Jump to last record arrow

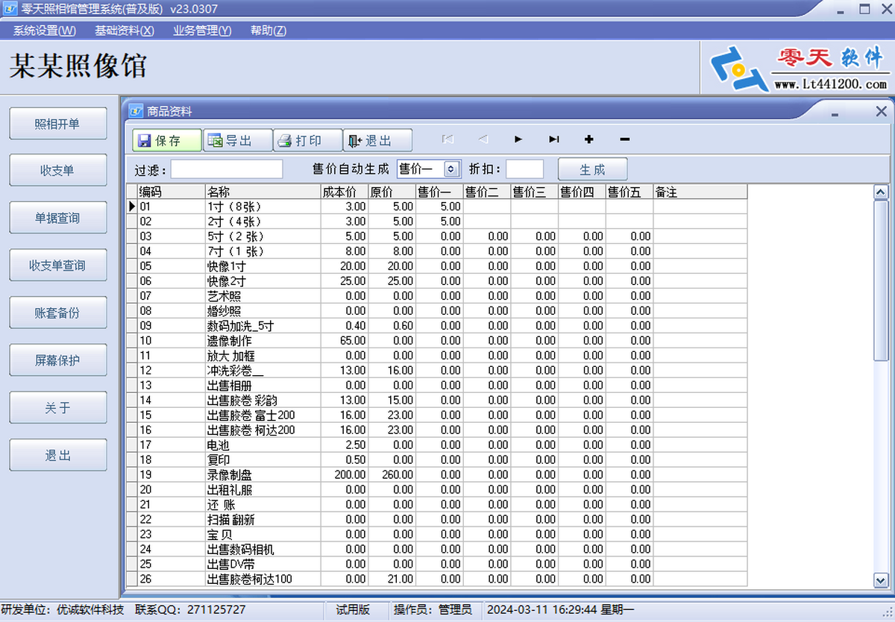(553, 139)
